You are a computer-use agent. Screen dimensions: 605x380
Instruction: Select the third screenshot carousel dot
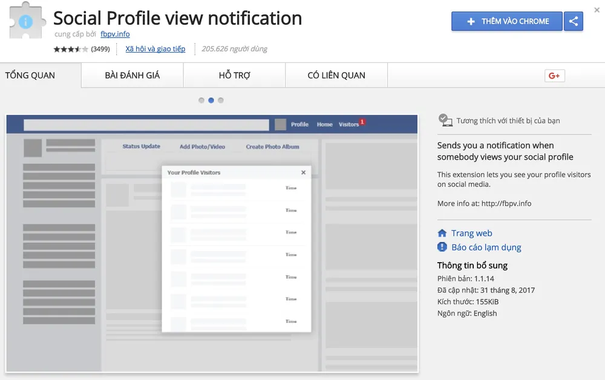coord(221,100)
